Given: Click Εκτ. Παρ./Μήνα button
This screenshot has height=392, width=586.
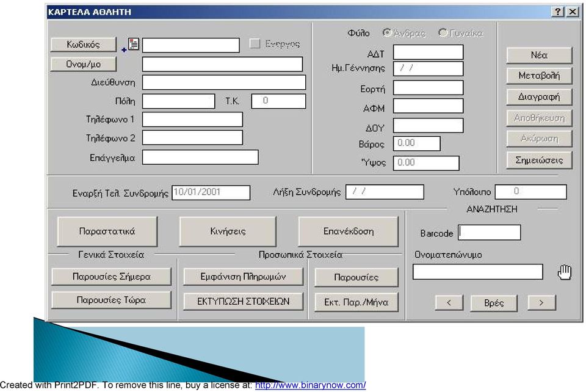Looking at the screenshot, I should [x=356, y=302].
